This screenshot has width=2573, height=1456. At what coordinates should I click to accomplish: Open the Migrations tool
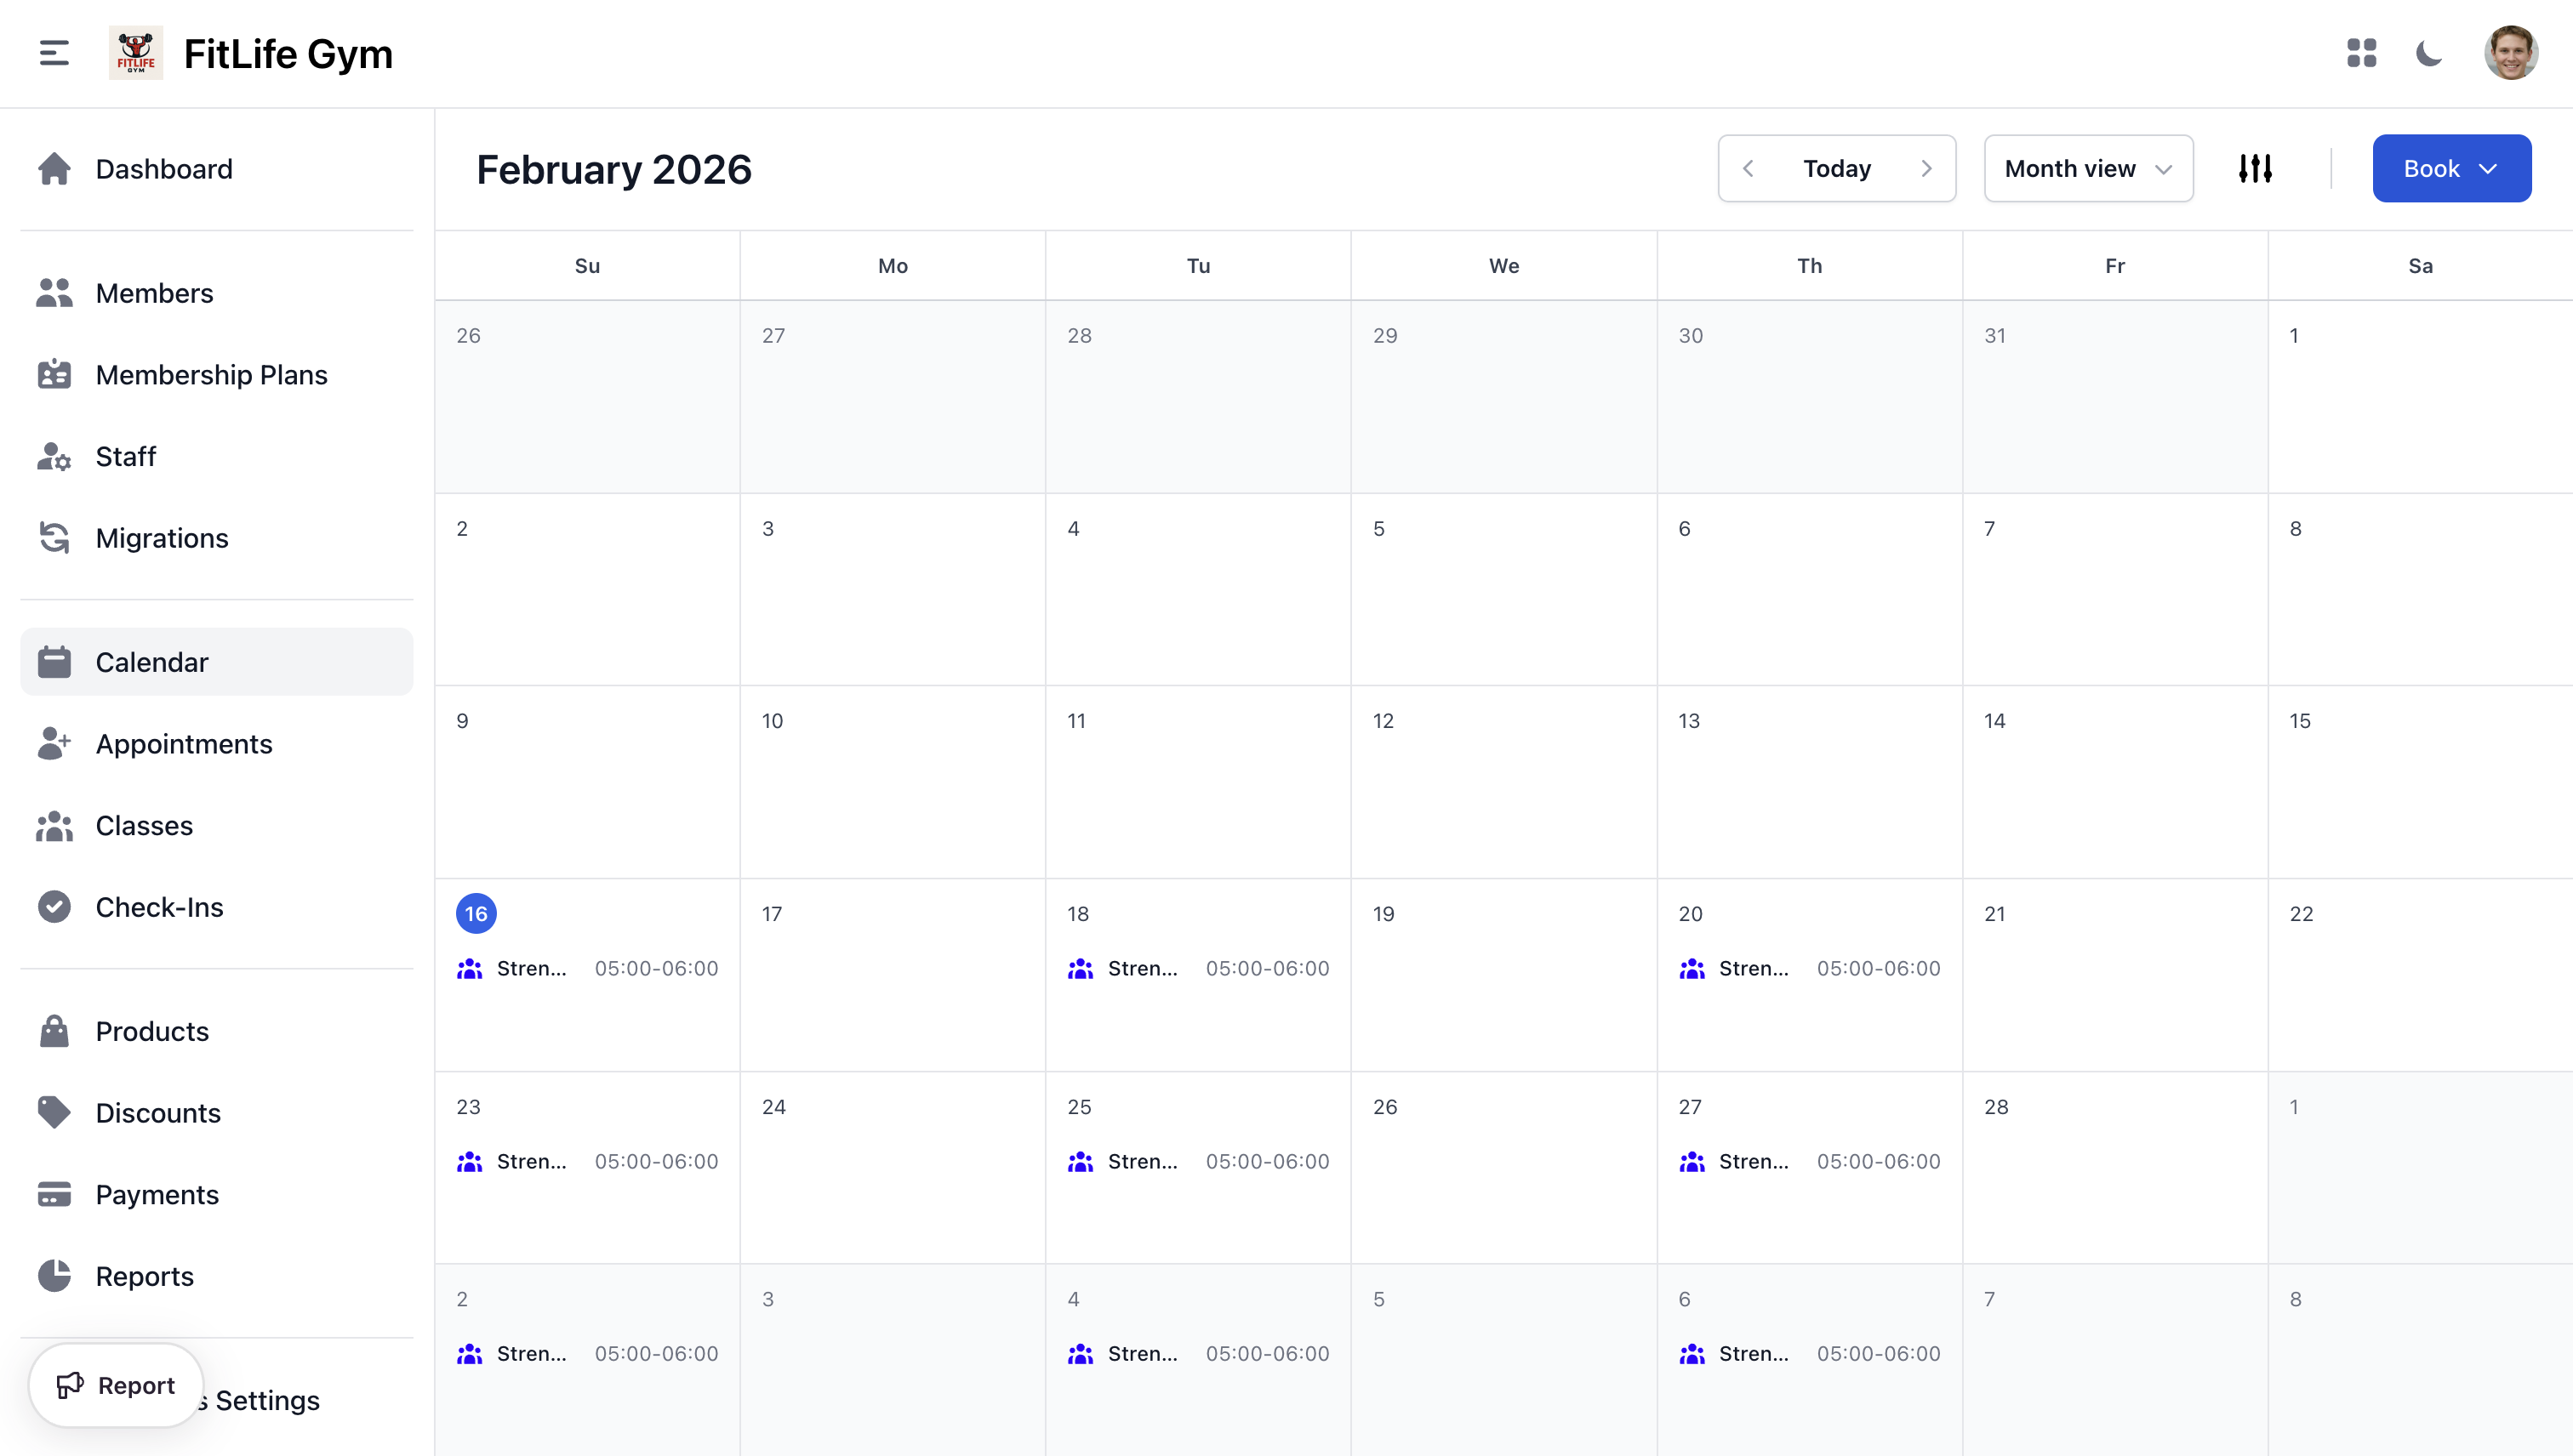tap(161, 538)
